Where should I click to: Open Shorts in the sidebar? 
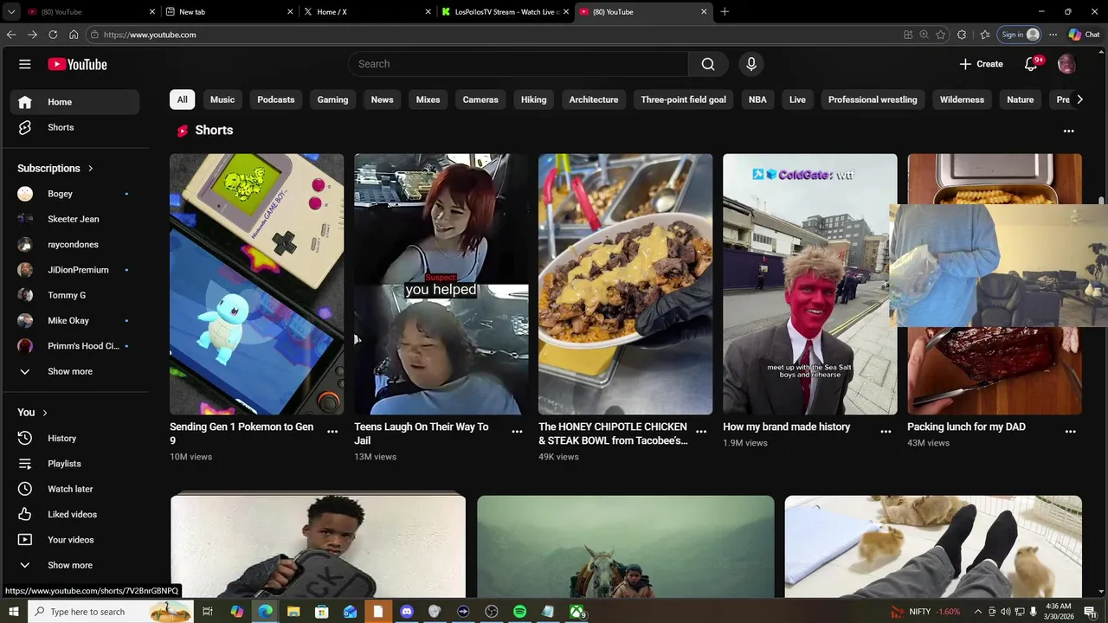tap(74, 127)
